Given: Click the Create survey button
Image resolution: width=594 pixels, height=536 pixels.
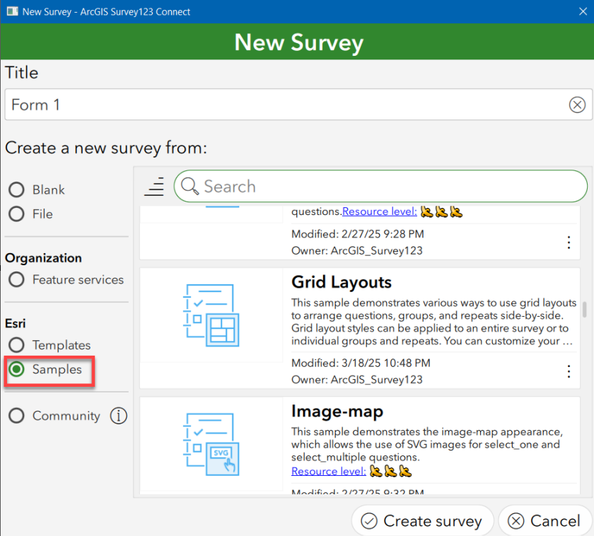Looking at the screenshot, I should pyautogui.click(x=422, y=521).
